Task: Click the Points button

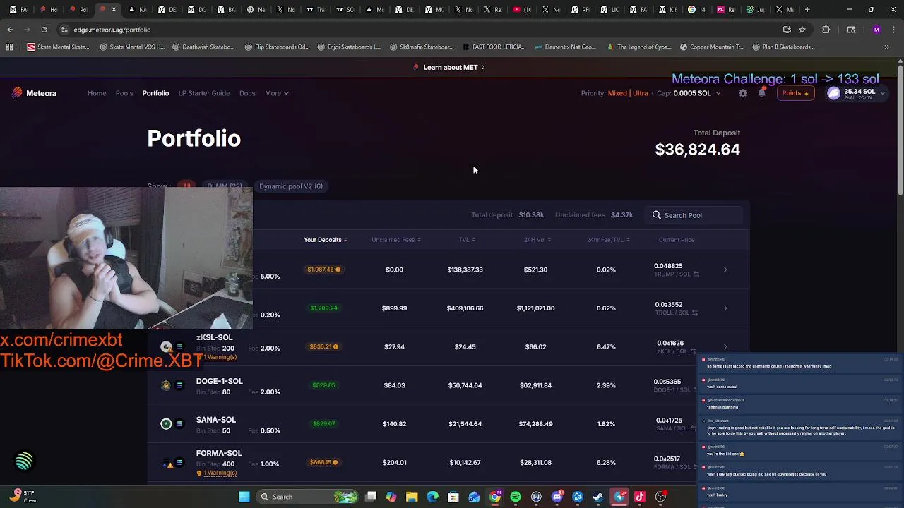Action: point(795,93)
